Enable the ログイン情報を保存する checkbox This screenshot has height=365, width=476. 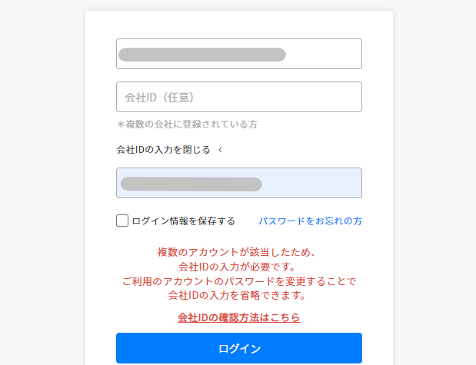click(122, 221)
